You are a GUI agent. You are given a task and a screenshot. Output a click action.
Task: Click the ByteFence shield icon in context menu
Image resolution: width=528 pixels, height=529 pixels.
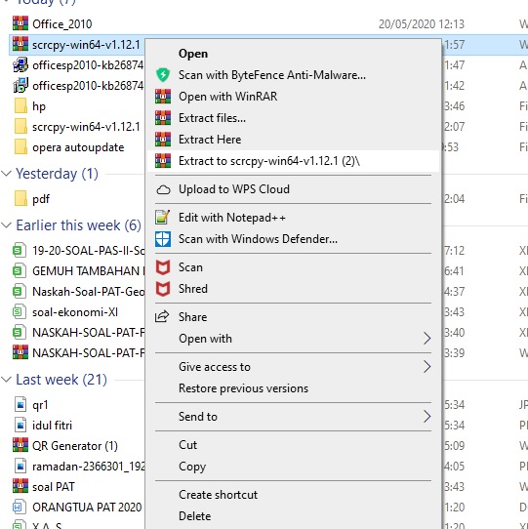tap(163, 75)
